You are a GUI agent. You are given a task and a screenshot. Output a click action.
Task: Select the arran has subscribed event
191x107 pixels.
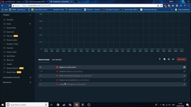click(112, 67)
